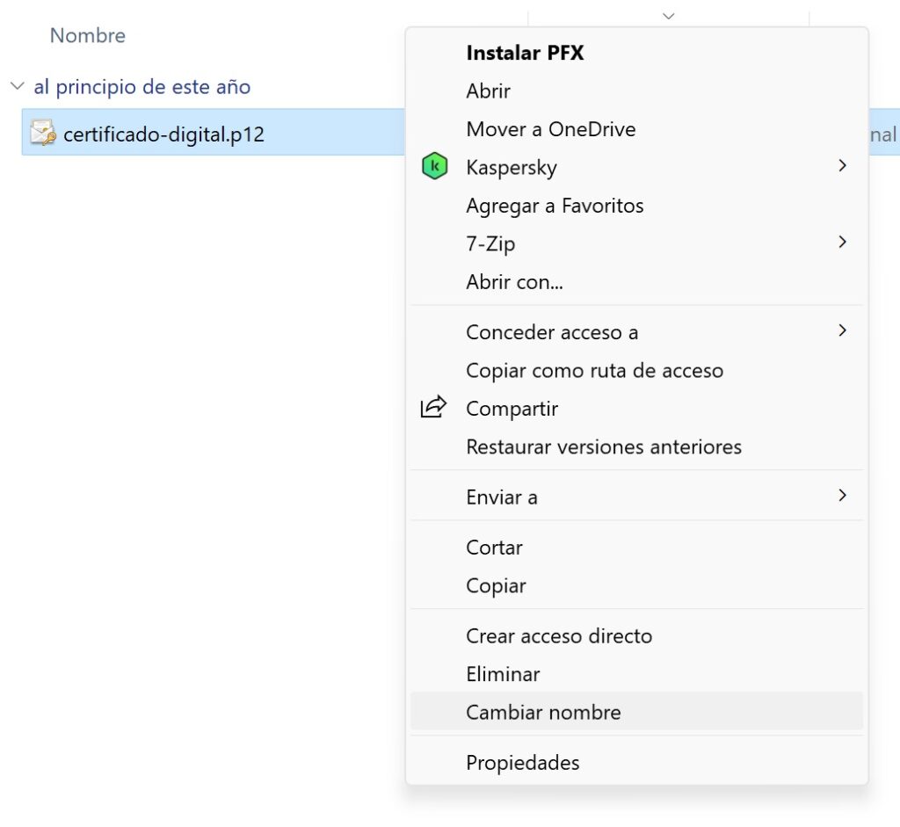Click the Compartir share arrow icon
The width and height of the screenshot is (900, 827).
coord(433,408)
